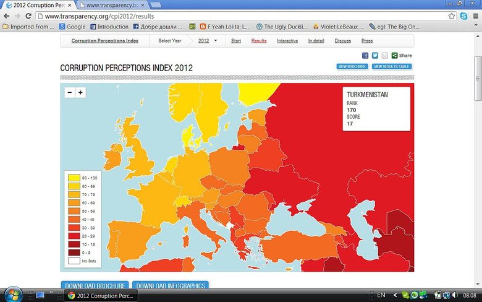Open network icon in system tray
Screen dimensions: 482x302
point(446,295)
